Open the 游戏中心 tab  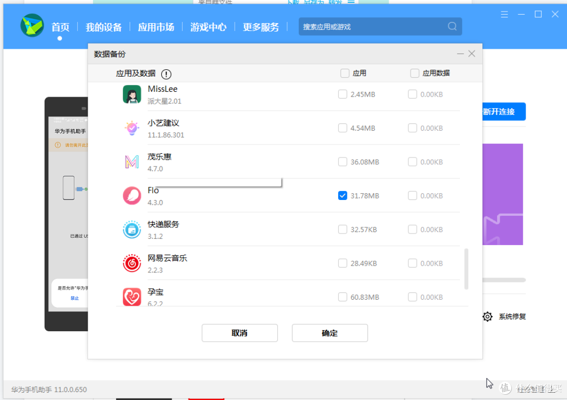[208, 27]
